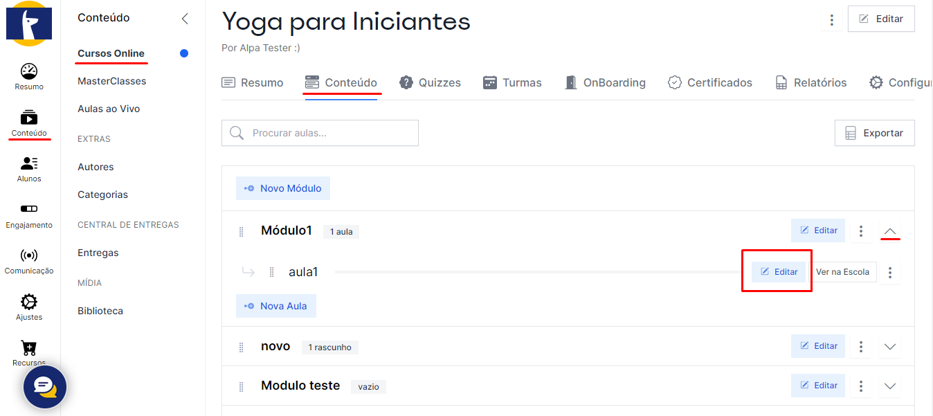Open the Comunicação sidebar icon
Viewport: 933px width, 416px height.
(x=29, y=260)
